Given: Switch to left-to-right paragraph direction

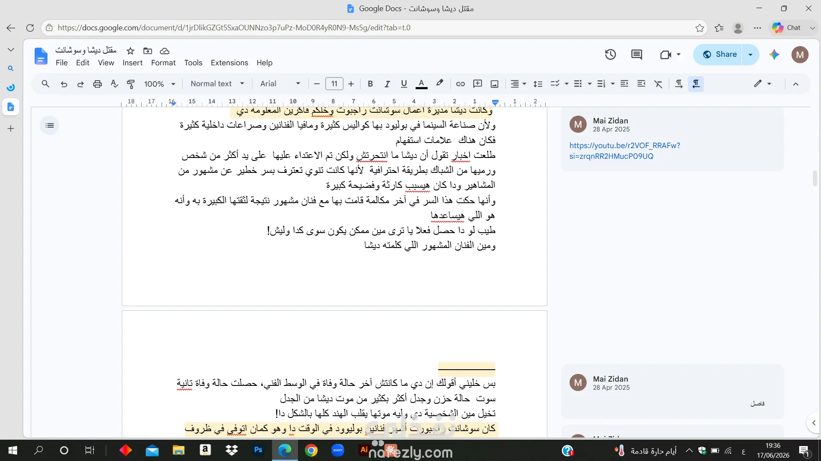Looking at the screenshot, I should [x=679, y=84].
